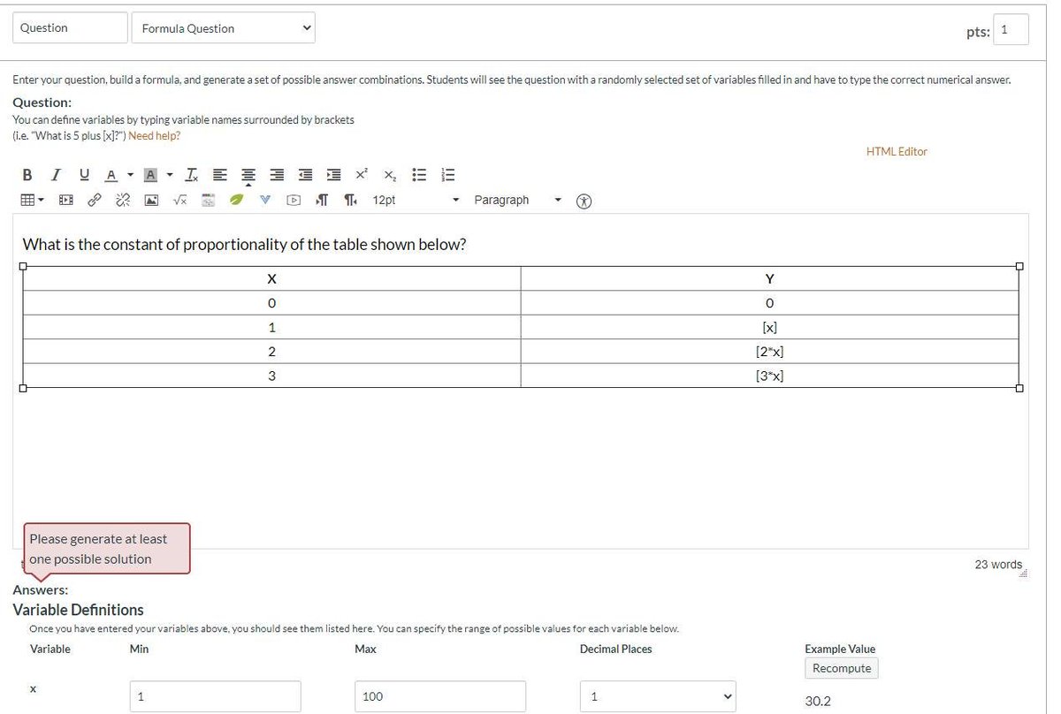This screenshot has height=714, width=1061.
Task: Insert a link to URL
Action: click(94, 200)
